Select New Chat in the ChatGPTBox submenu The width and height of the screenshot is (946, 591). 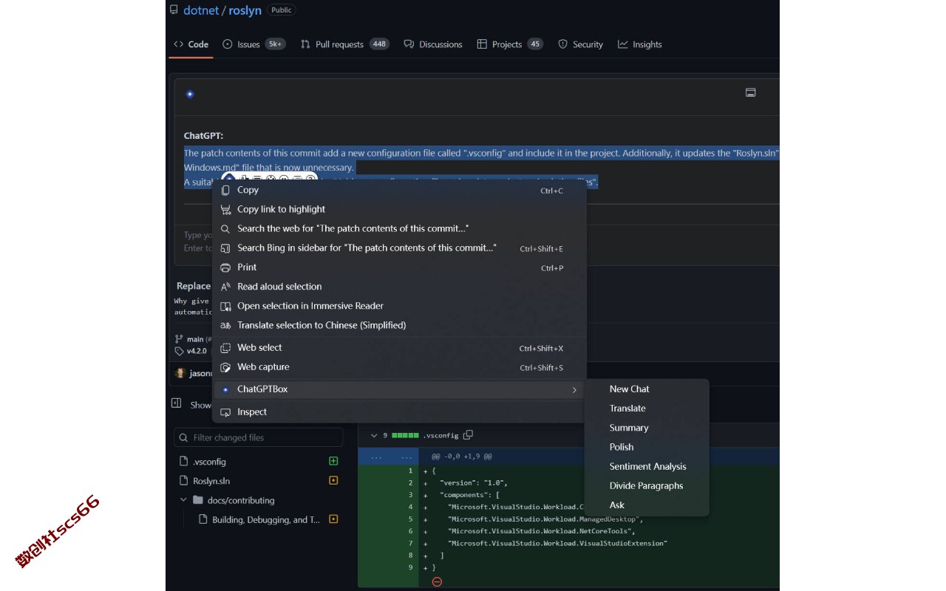(647, 389)
